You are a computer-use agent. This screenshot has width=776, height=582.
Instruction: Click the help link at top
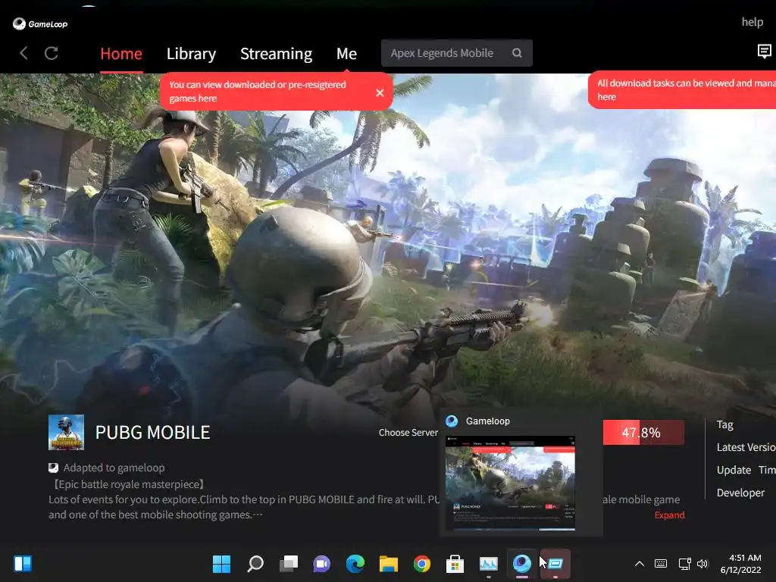tap(753, 22)
